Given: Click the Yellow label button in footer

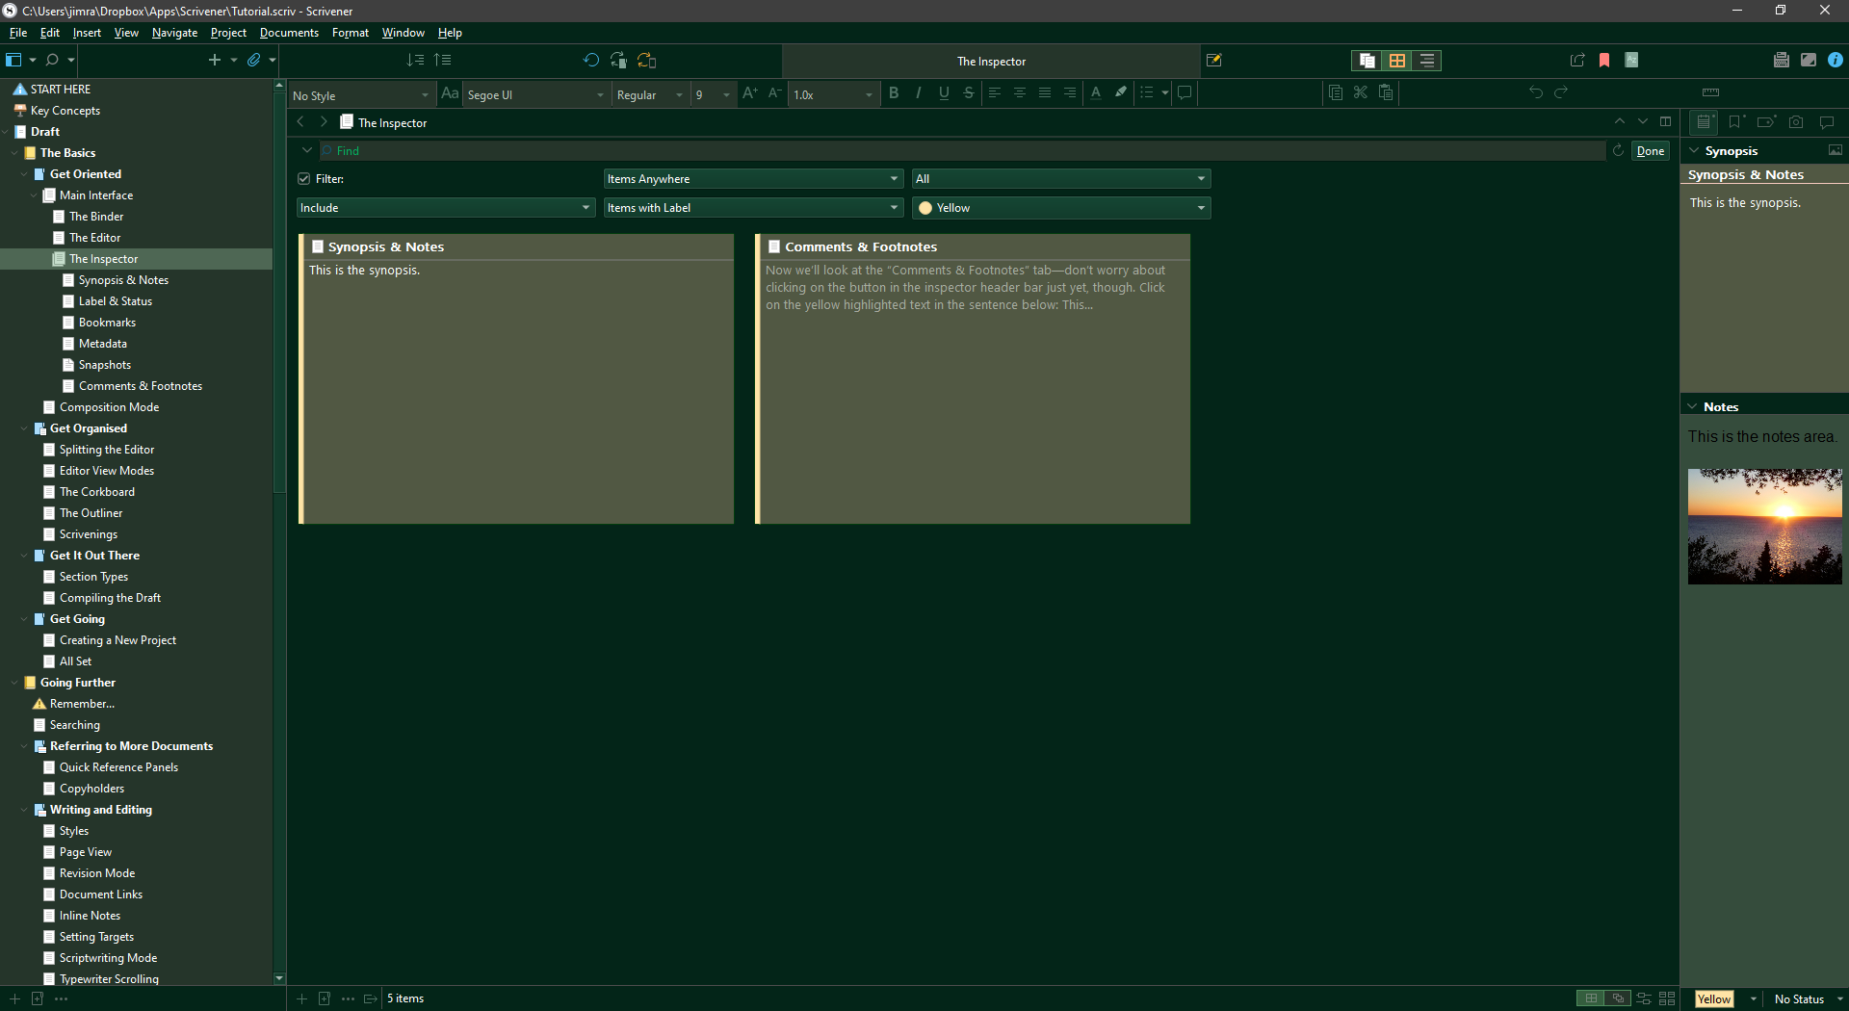Looking at the screenshot, I should [x=1714, y=998].
